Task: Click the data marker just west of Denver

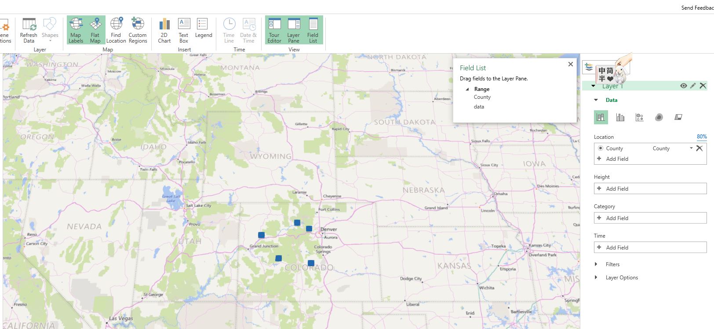Action: pos(309,229)
